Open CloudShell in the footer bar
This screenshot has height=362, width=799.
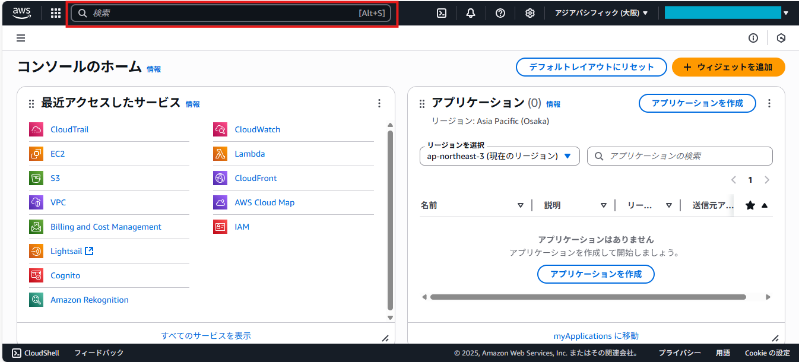pos(36,353)
